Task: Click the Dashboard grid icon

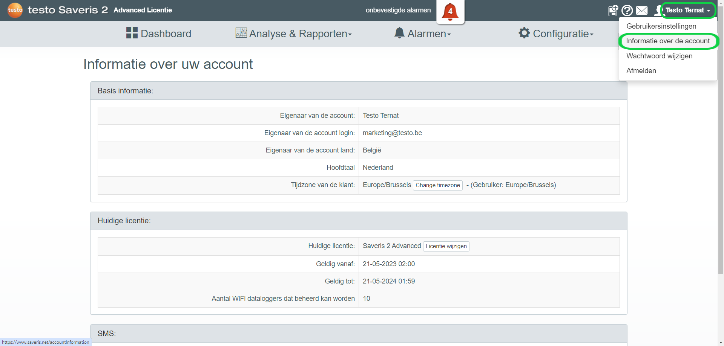Action: [132, 33]
